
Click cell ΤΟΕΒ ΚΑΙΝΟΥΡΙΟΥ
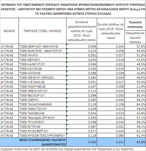tap(42, 64)
